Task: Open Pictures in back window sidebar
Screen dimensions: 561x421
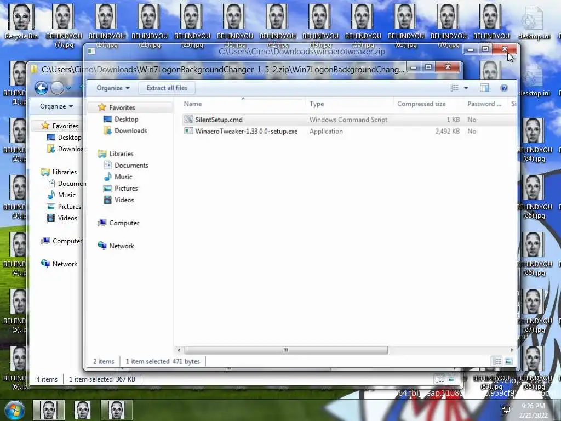Action: [x=65, y=207]
